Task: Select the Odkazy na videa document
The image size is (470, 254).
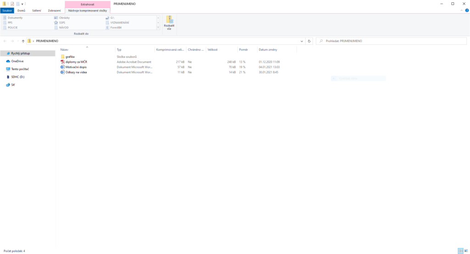Action: click(76, 72)
